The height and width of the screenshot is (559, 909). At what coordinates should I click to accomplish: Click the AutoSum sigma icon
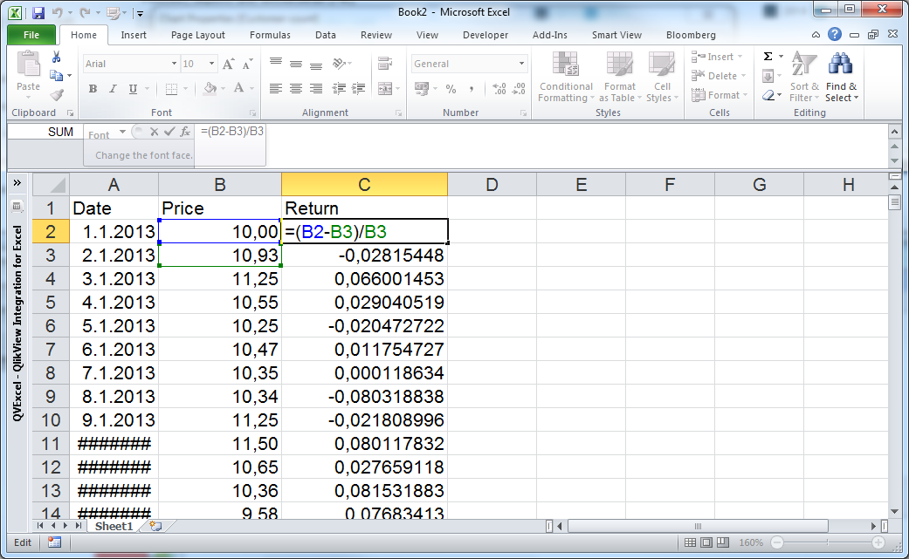(x=768, y=56)
